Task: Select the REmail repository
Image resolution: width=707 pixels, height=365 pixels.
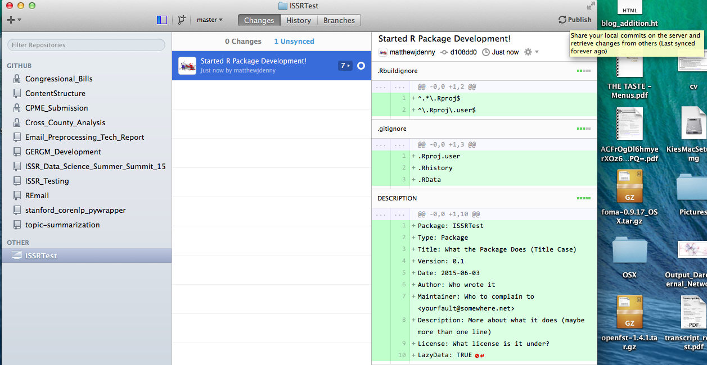Action: point(86,196)
